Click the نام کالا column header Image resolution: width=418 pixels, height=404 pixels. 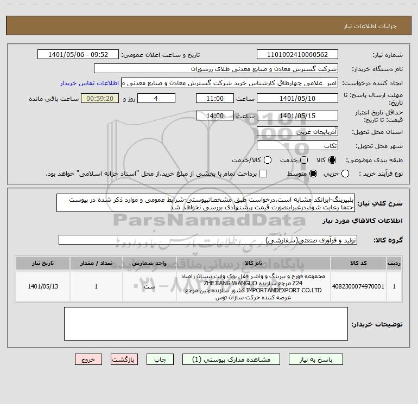[x=254, y=263]
